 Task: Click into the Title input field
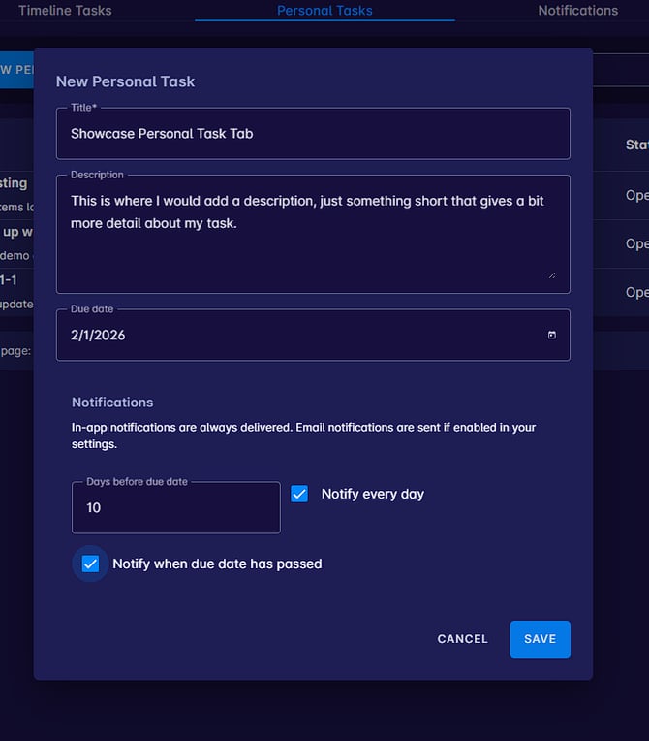coord(312,134)
